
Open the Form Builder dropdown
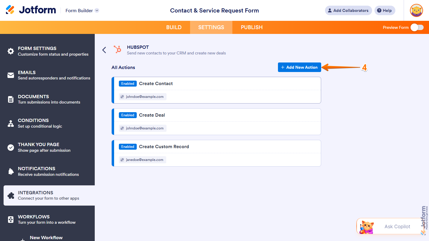coord(82,10)
